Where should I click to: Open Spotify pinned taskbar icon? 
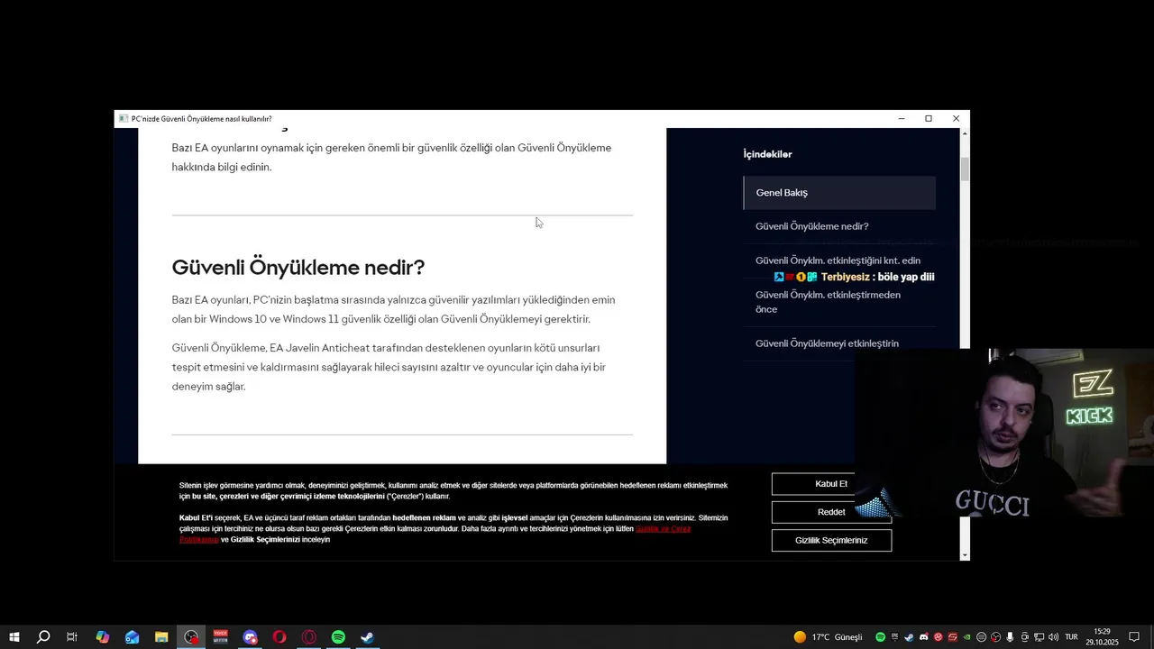[338, 637]
